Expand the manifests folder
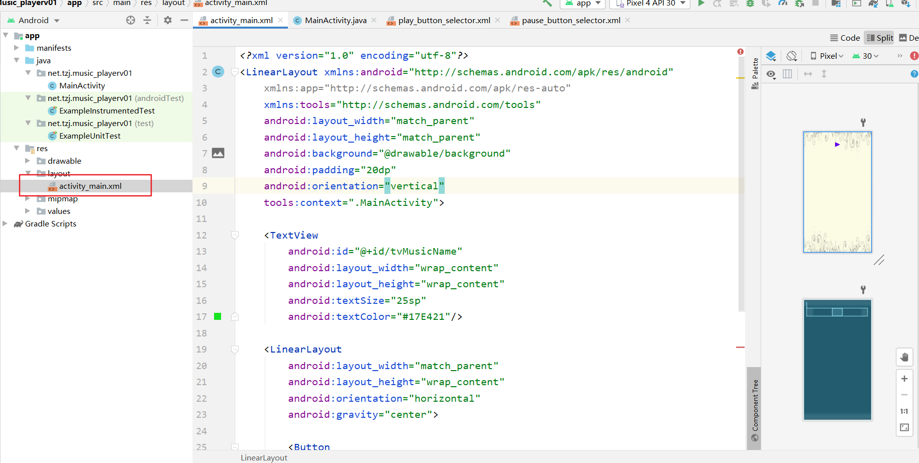This screenshot has width=919, height=463. (17, 48)
